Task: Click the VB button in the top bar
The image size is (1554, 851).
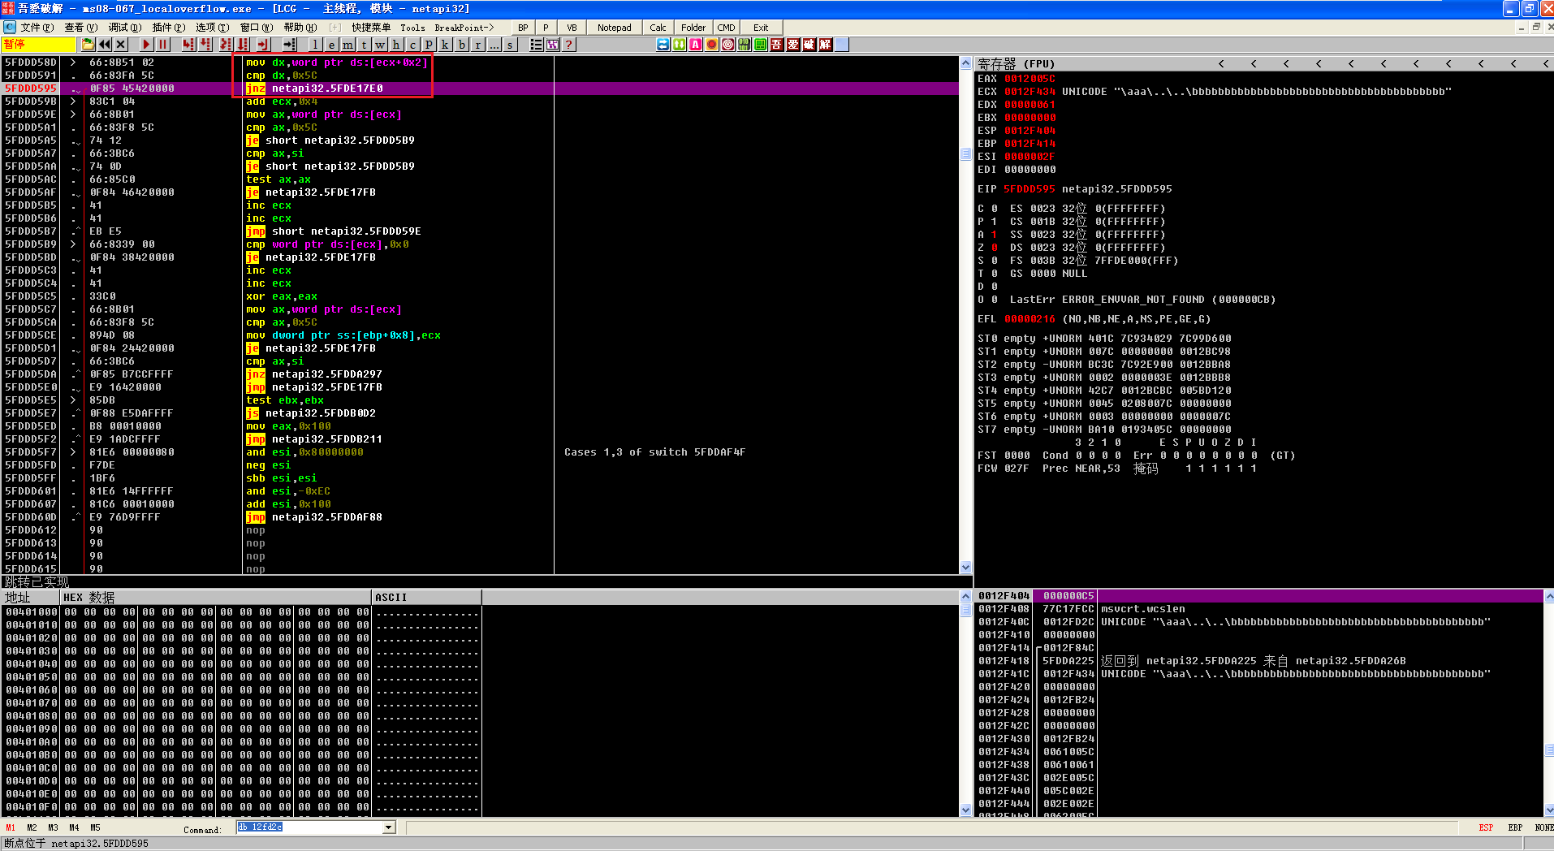Action: 572,28
